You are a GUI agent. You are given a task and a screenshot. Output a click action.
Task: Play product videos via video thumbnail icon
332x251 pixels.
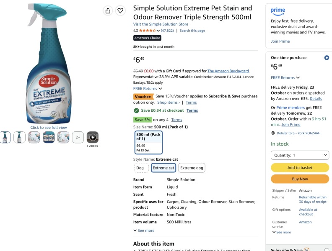coord(93,137)
